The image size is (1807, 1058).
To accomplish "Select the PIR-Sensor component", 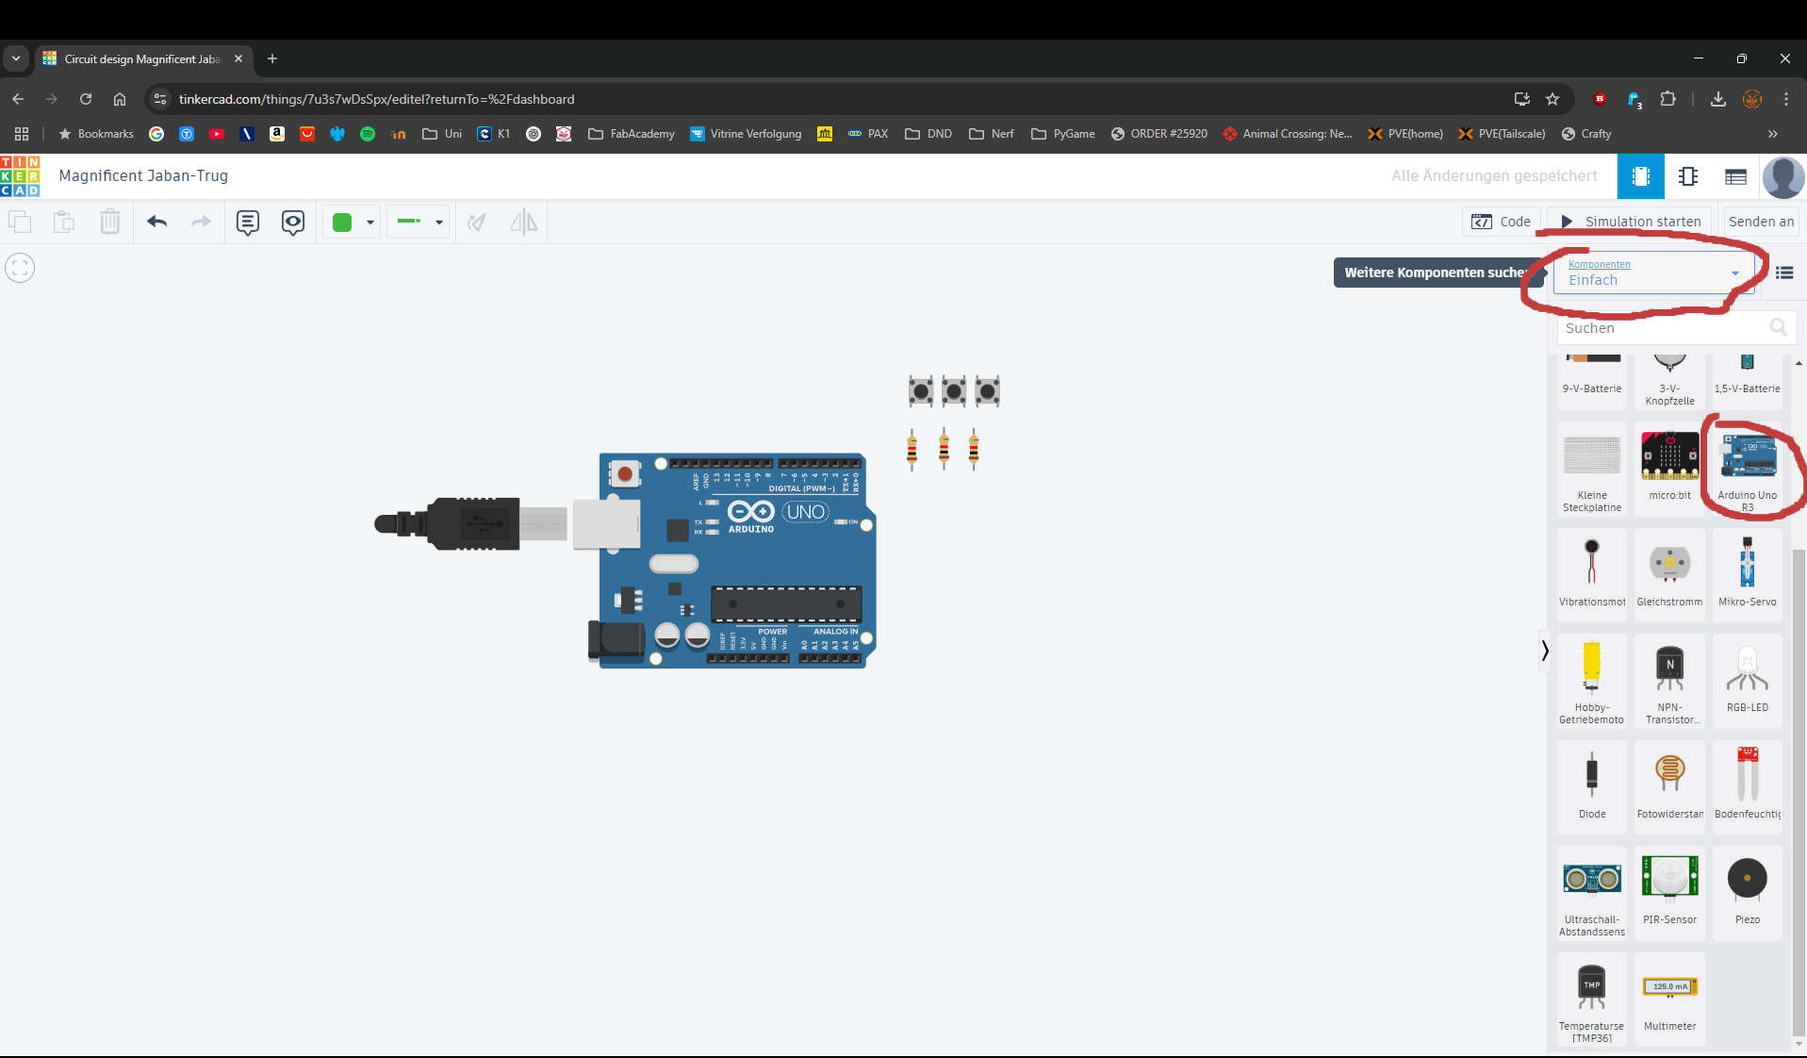I will pos(1669,893).
